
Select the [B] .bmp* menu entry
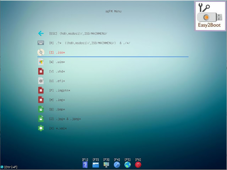(57, 109)
